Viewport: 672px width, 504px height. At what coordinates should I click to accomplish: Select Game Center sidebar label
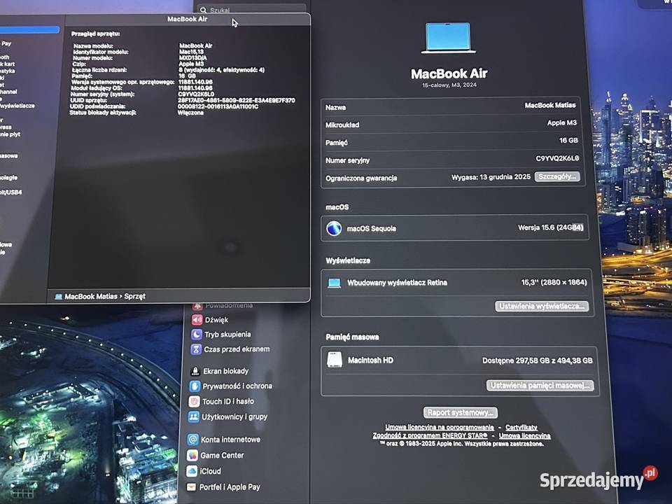point(222,455)
